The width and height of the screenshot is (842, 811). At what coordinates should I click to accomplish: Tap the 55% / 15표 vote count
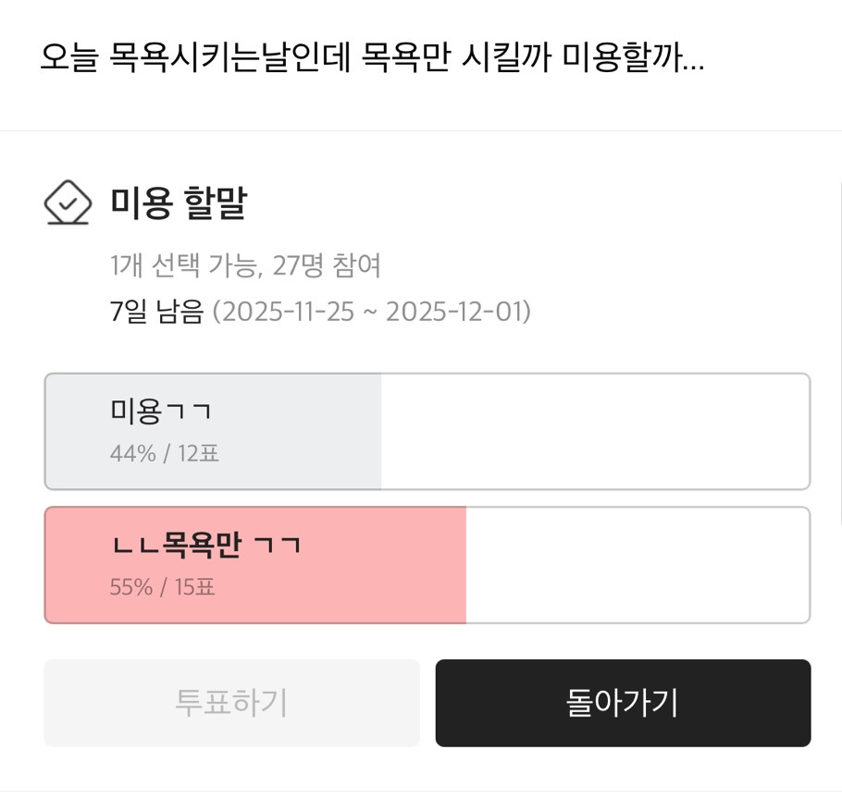click(162, 587)
